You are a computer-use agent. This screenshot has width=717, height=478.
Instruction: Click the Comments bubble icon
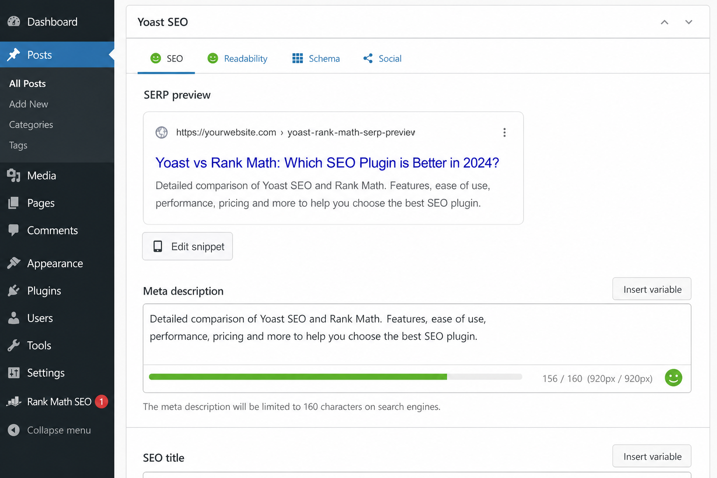tap(14, 230)
